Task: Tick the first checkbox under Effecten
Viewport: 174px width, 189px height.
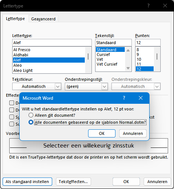Action: [11, 103]
